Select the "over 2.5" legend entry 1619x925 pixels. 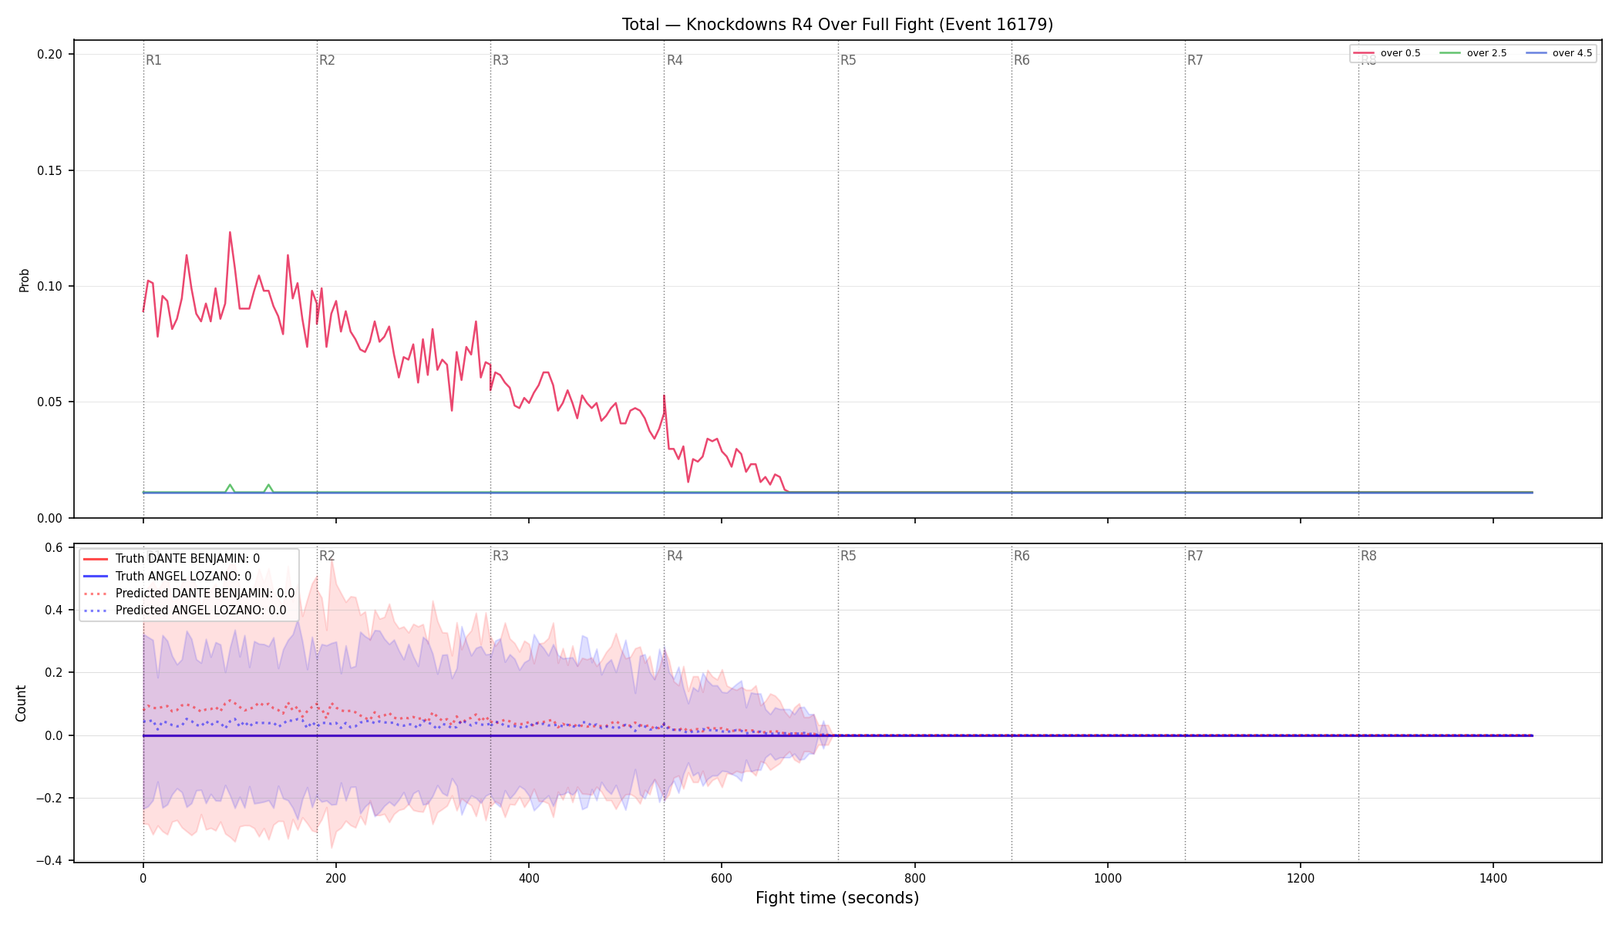(1473, 53)
